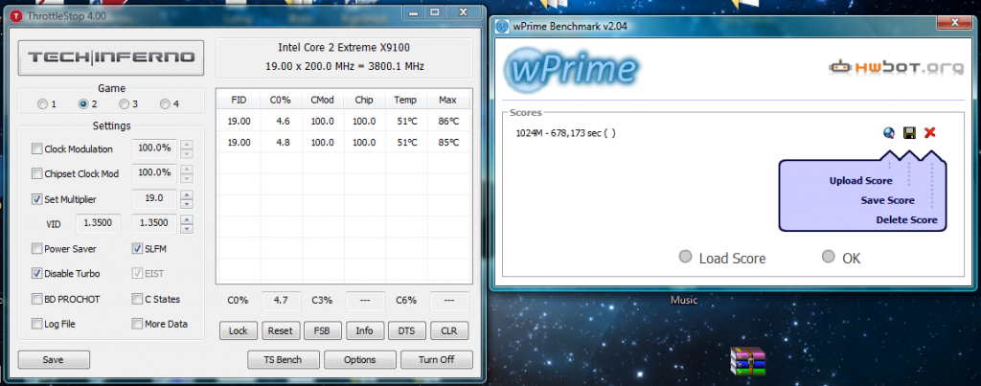Click OK in wPrime Scores dialog

[841, 258]
